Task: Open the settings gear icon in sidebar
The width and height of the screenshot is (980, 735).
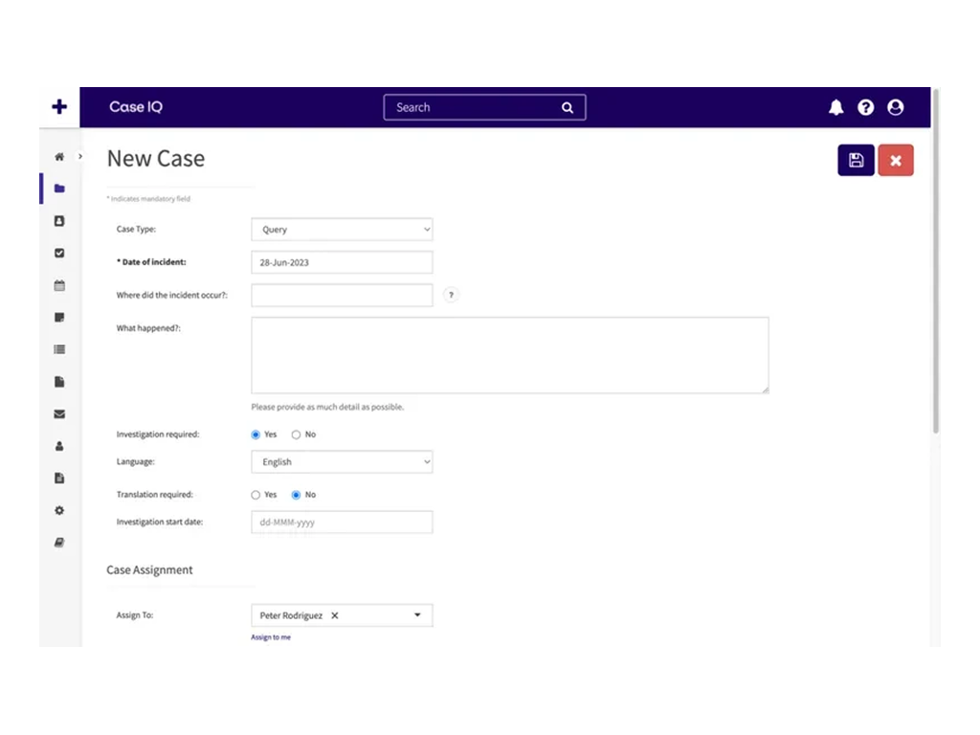Action: pos(59,511)
